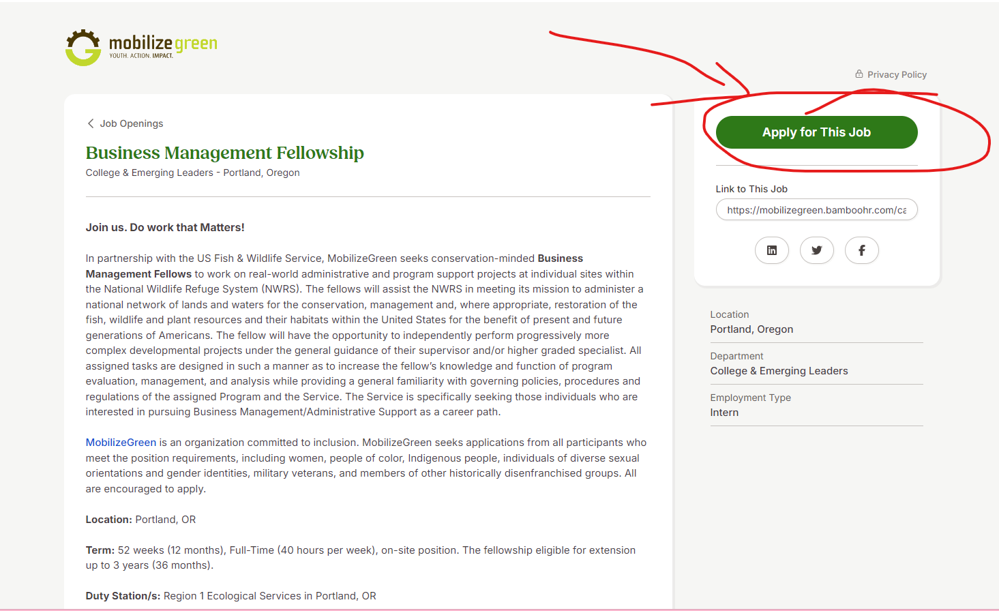Click the Business Management Fellowship title

click(224, 153)
